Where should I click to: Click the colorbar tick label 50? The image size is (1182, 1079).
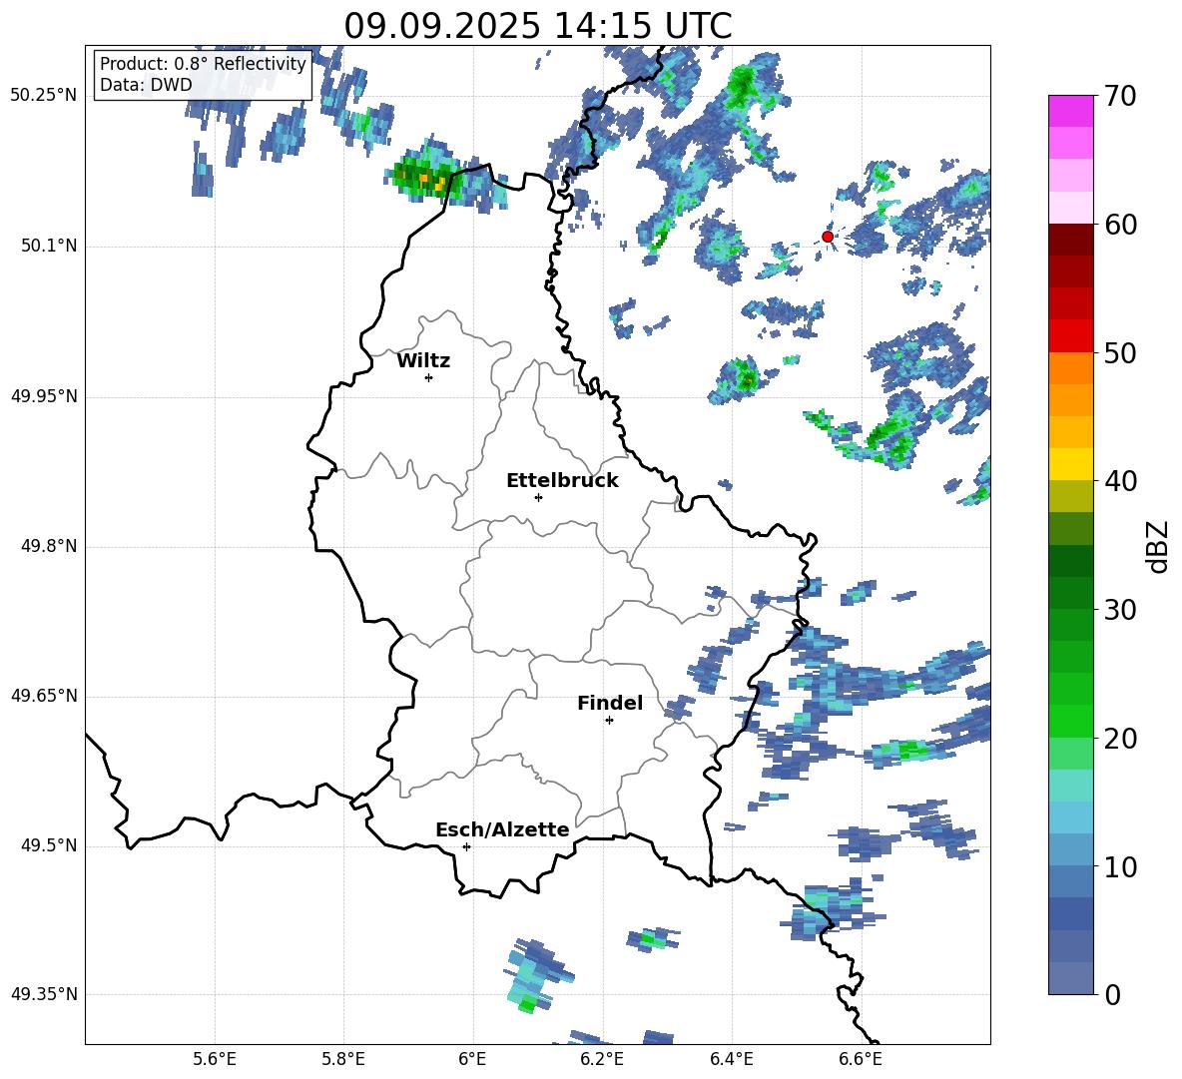[x=1119, y=353]
